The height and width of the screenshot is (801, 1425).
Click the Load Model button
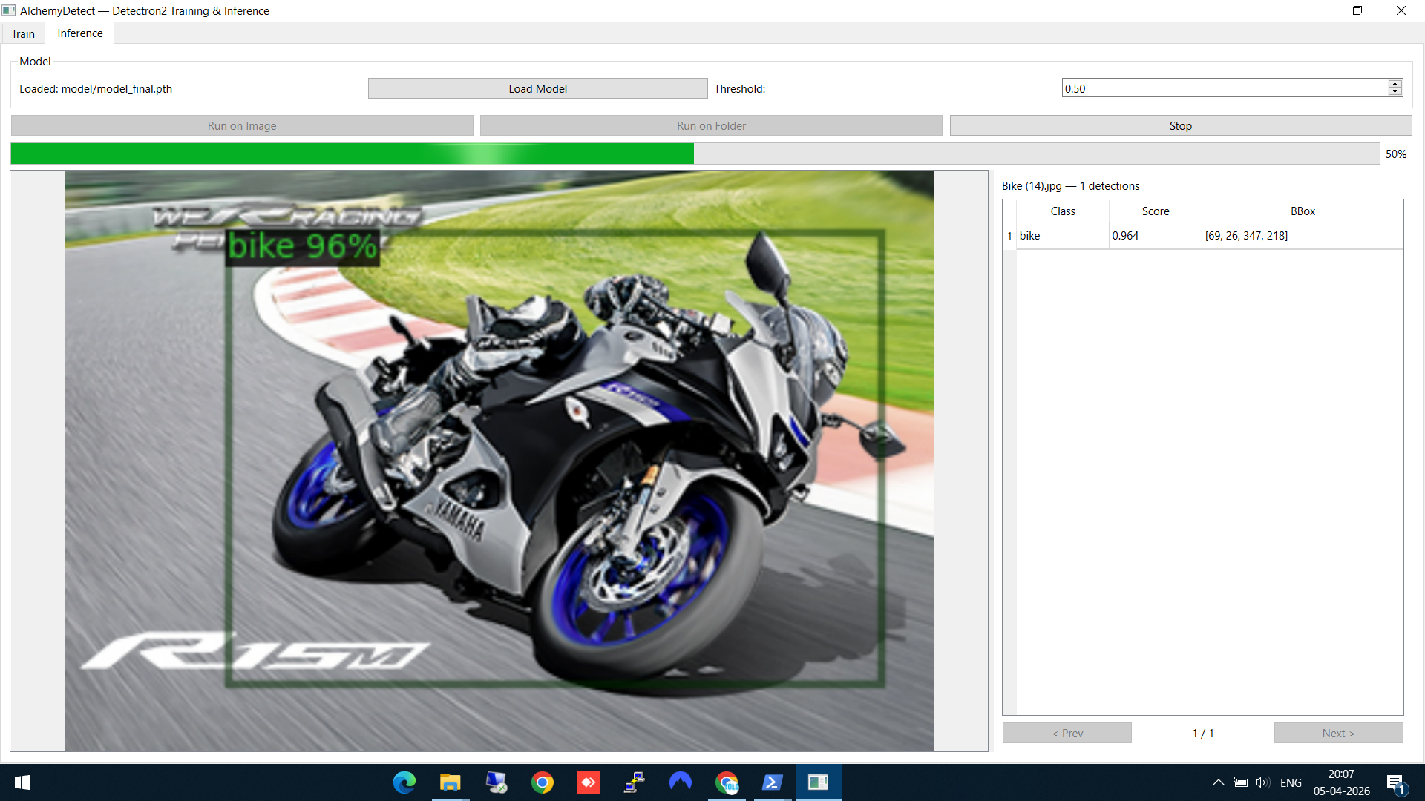[537, 88]
